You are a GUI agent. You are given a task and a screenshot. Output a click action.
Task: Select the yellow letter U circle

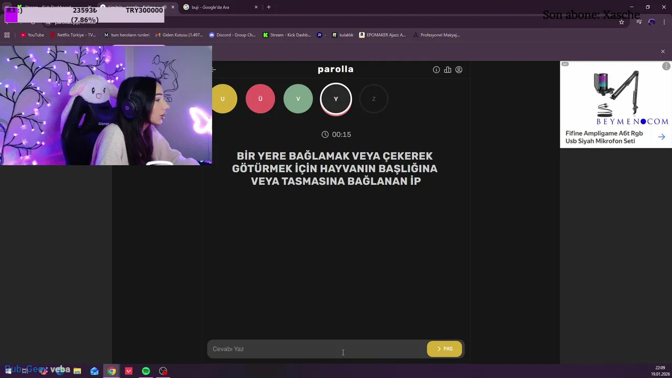point(224,99)
